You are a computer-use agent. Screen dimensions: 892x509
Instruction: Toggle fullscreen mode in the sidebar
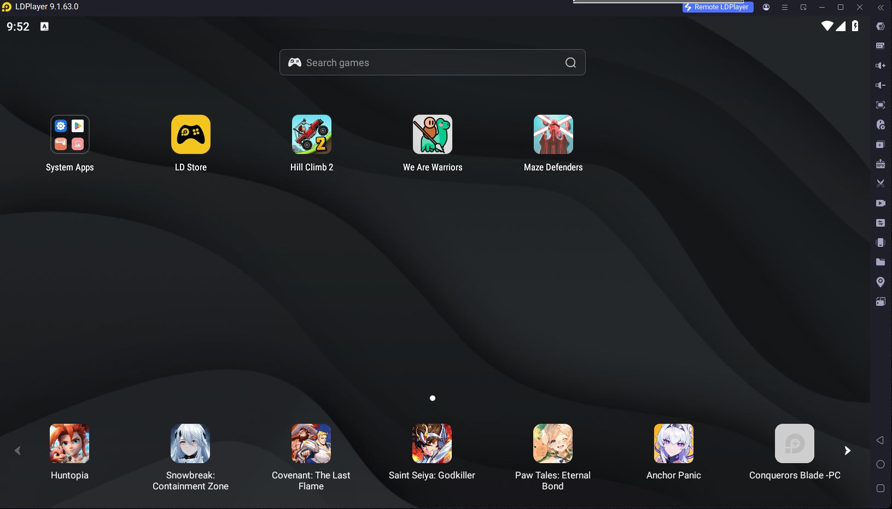click(x=880, y=105)
